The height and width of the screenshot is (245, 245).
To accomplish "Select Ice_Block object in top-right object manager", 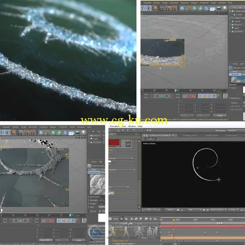I will coord(239,32).
